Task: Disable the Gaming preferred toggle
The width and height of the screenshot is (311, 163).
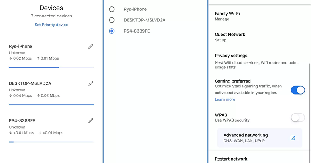Action: pyautogui.click(x=298, y=90)
